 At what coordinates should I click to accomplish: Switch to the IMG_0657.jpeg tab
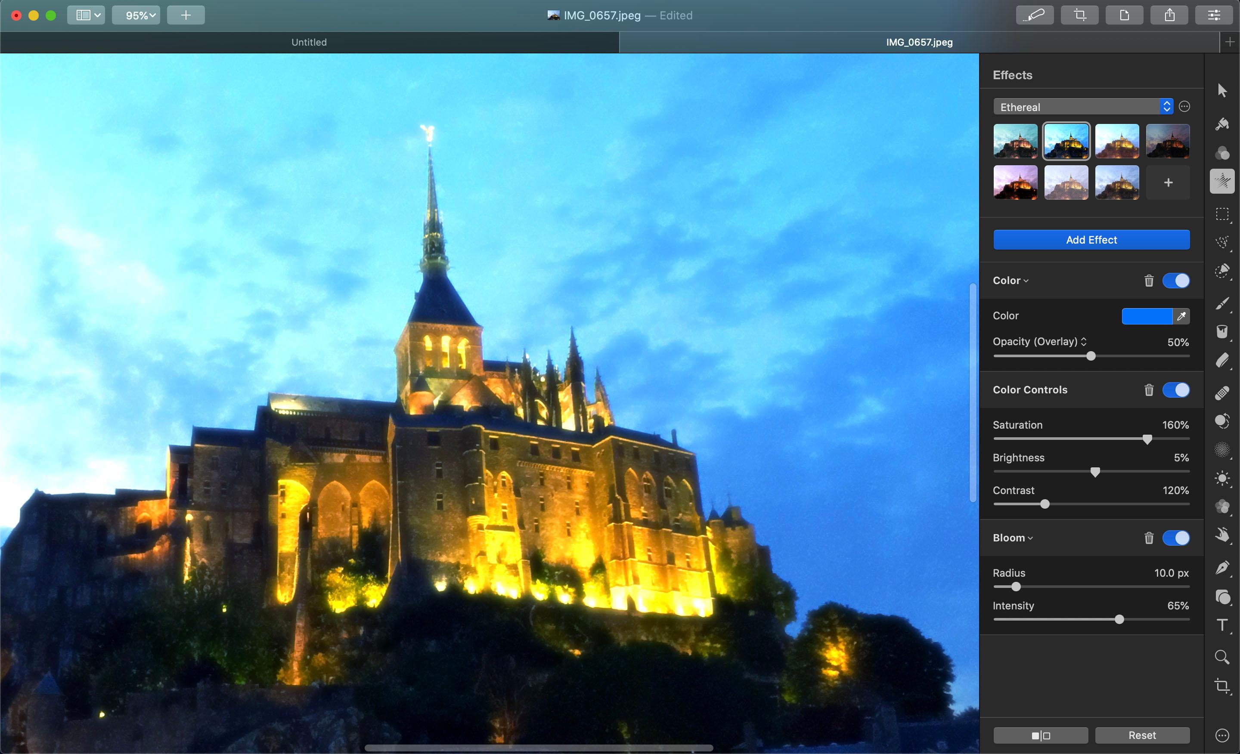pos(919,42)
